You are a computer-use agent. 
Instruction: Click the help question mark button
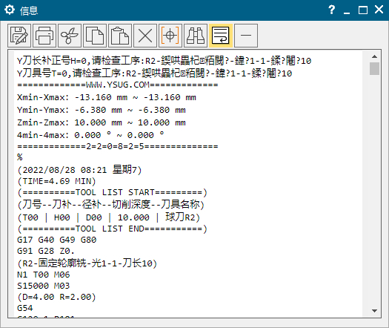[331, 10]
